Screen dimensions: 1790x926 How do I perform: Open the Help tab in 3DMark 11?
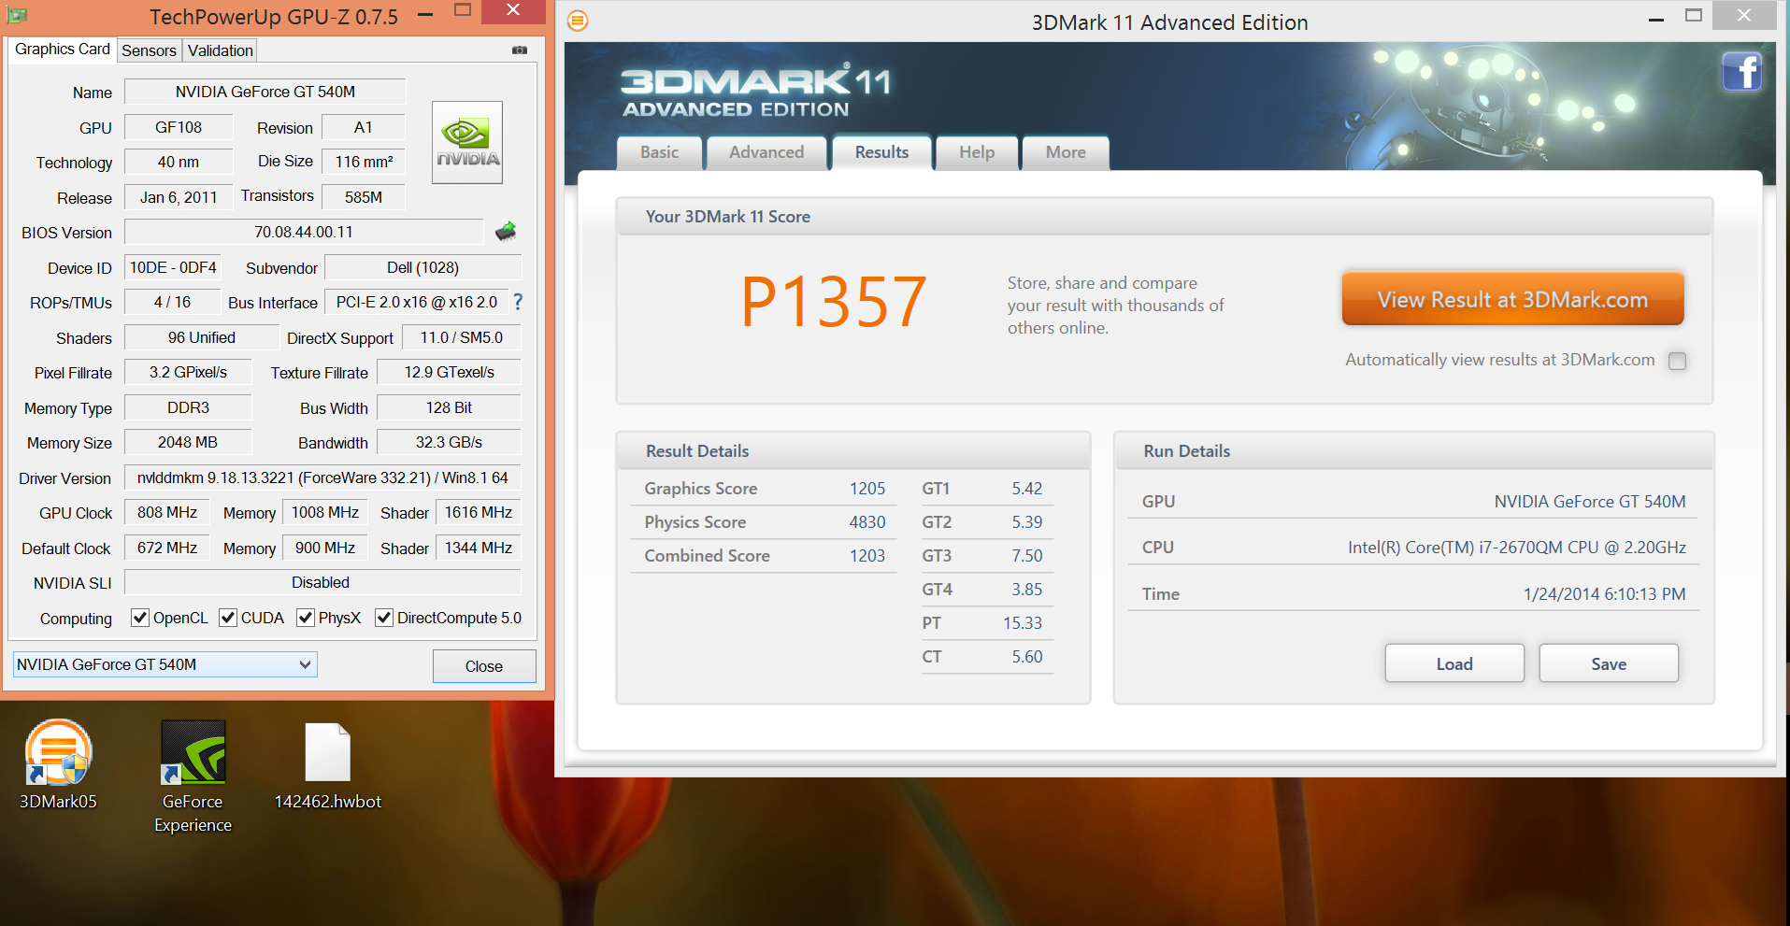(977, 152)
